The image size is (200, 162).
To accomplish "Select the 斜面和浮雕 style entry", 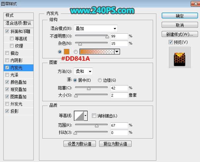I will pyautogui.click(x=20, y=31).
